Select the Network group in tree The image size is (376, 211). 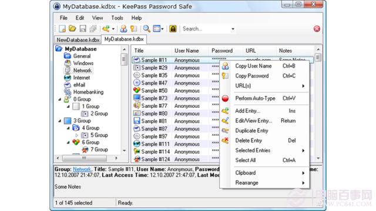click(82, 70)
